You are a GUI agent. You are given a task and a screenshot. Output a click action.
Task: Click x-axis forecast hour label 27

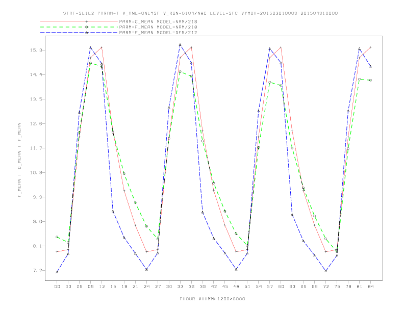pos(158,287)
